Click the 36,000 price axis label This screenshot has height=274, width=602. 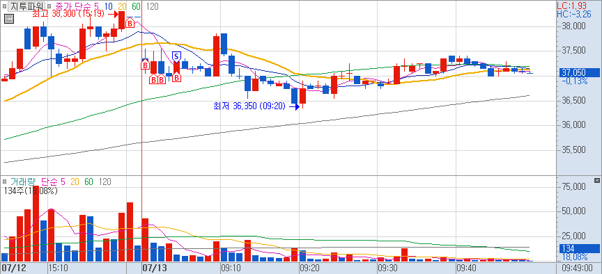click(573, 126)
